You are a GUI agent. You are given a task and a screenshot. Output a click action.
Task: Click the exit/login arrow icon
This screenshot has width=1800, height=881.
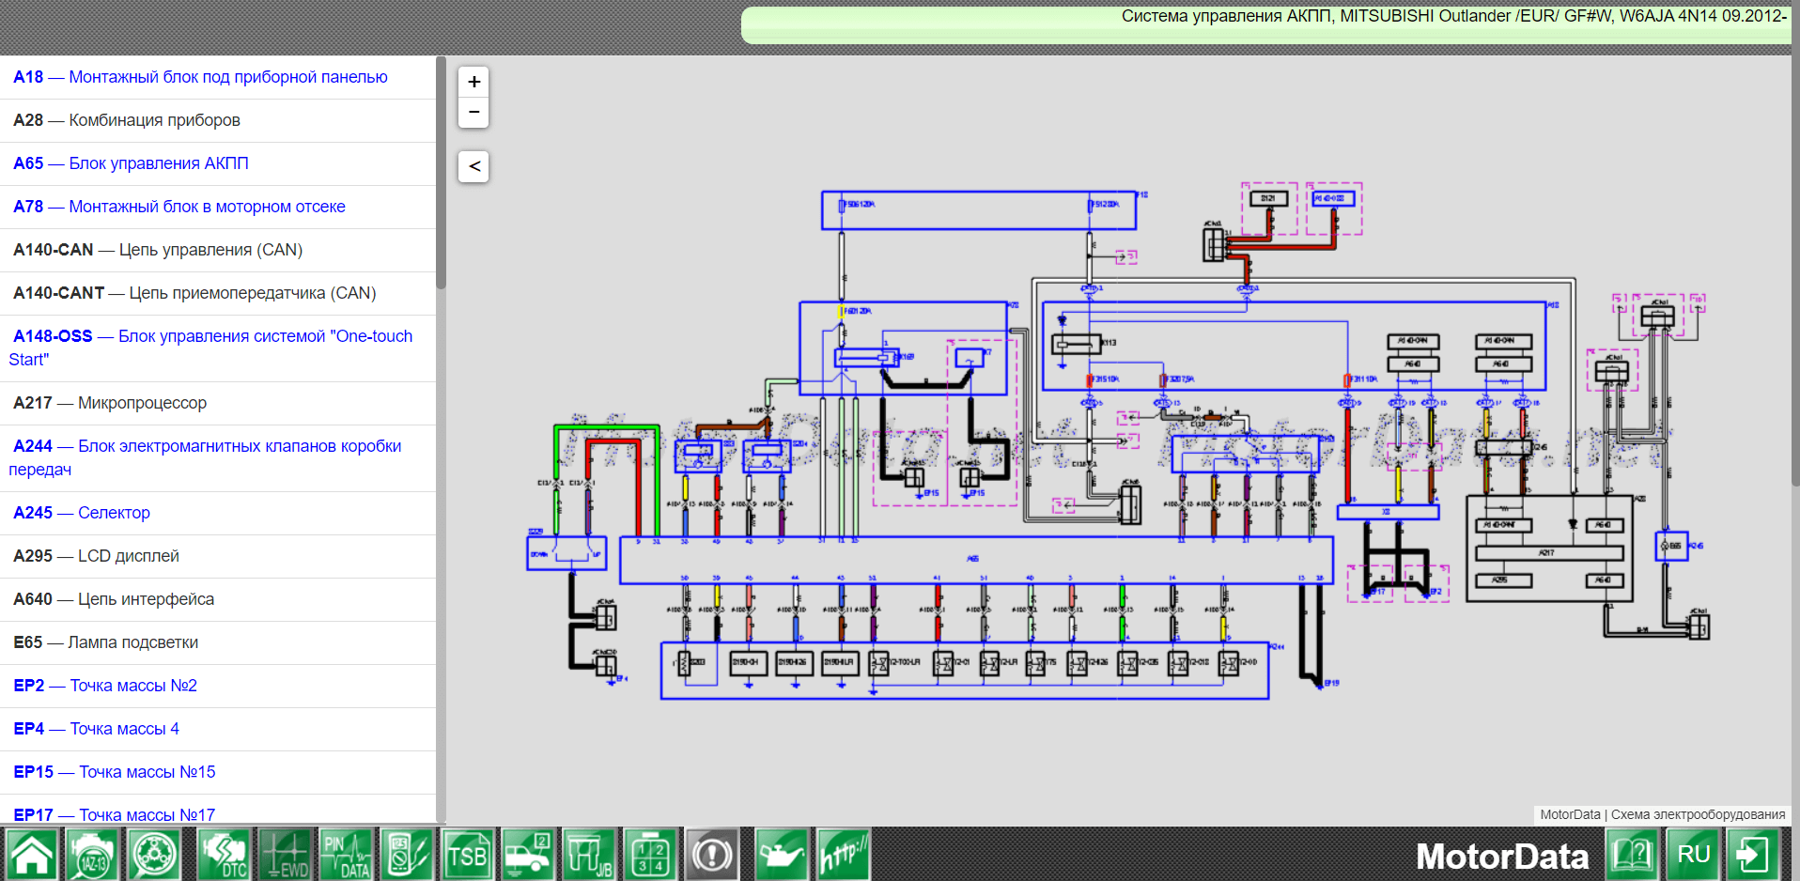click(x=1752, y=855)
